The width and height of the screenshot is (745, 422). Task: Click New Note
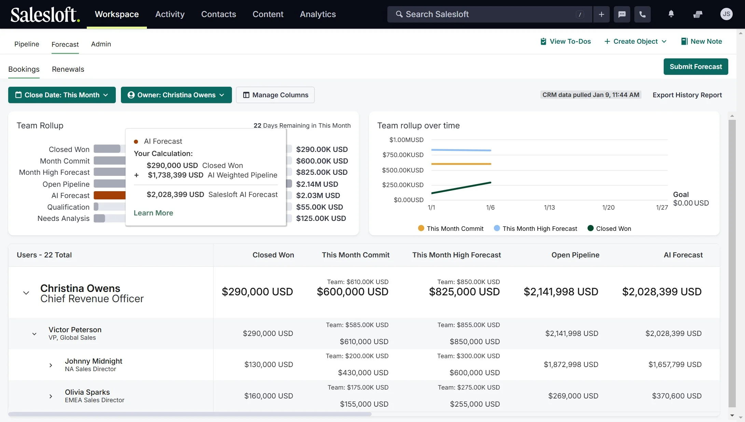point(701,41)
